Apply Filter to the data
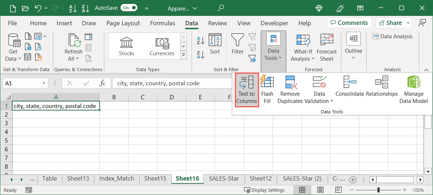 237,44
